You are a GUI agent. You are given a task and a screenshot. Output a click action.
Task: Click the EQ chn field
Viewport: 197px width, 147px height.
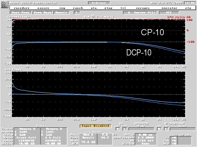[x=124, y=129]
